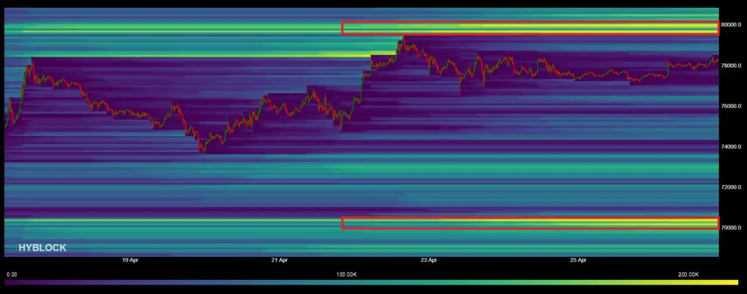Click the 70000.0 price axis label
Screen dimensions: 747x294
731,228
